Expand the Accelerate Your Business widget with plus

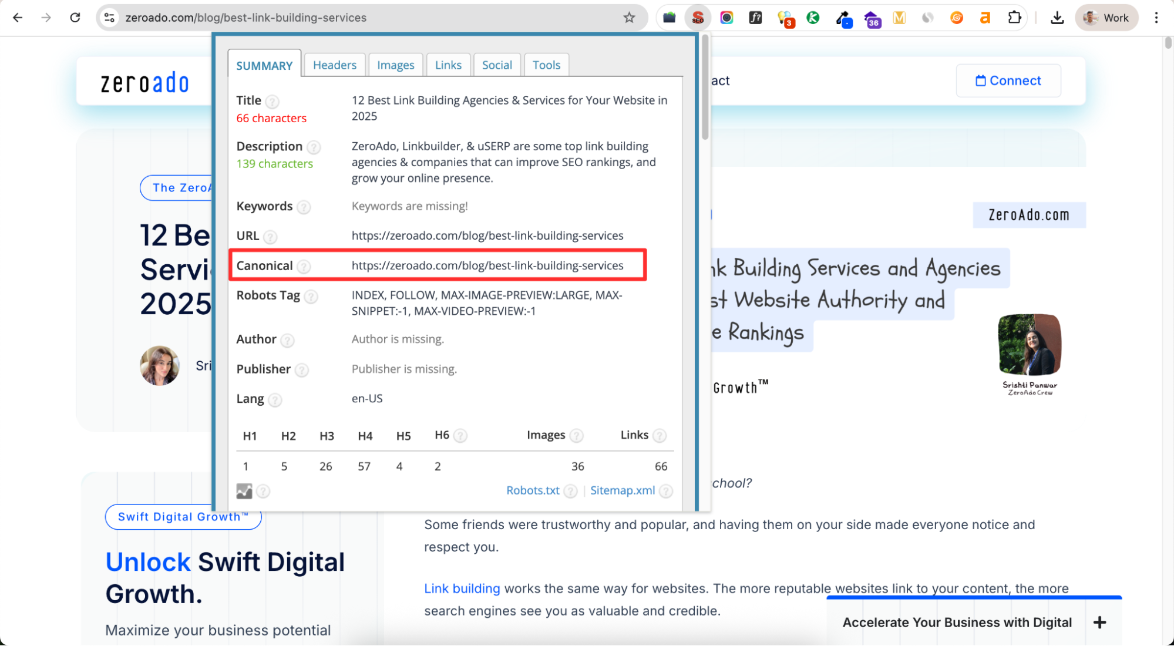(x=1099, y=622)
